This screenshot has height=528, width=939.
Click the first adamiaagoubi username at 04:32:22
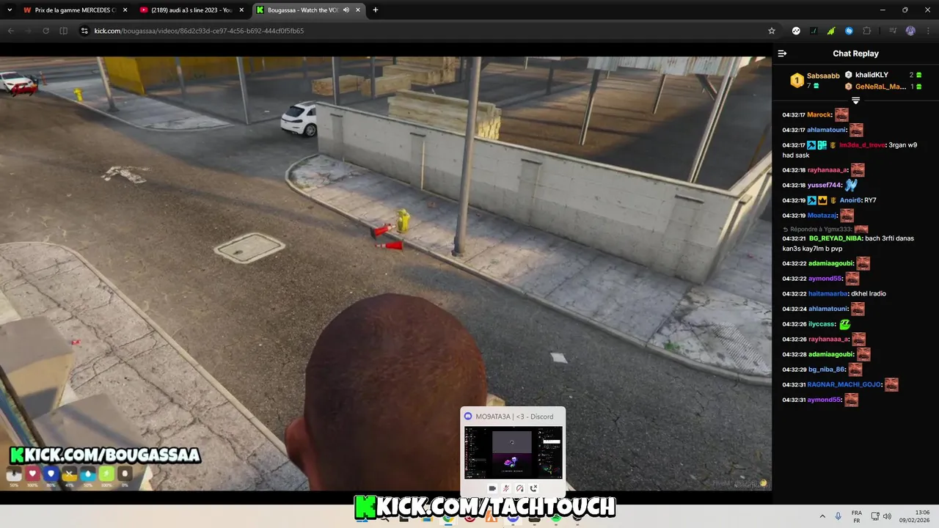click(830, 263)
